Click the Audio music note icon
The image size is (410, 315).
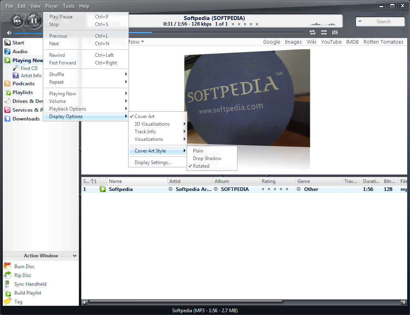[8, 52]
